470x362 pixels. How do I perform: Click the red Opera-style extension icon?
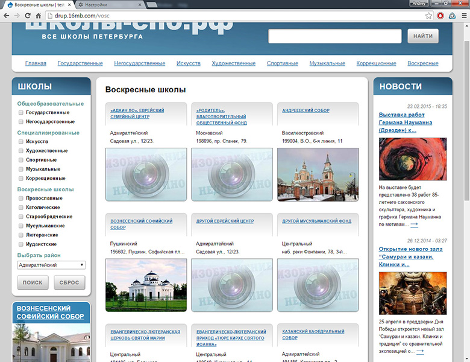(440, 16)
